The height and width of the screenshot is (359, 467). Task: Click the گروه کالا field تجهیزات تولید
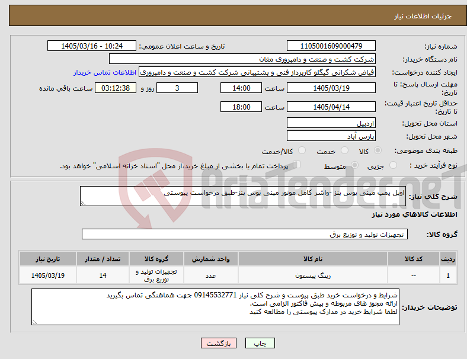pyautogui.click(x=245, y=234)
